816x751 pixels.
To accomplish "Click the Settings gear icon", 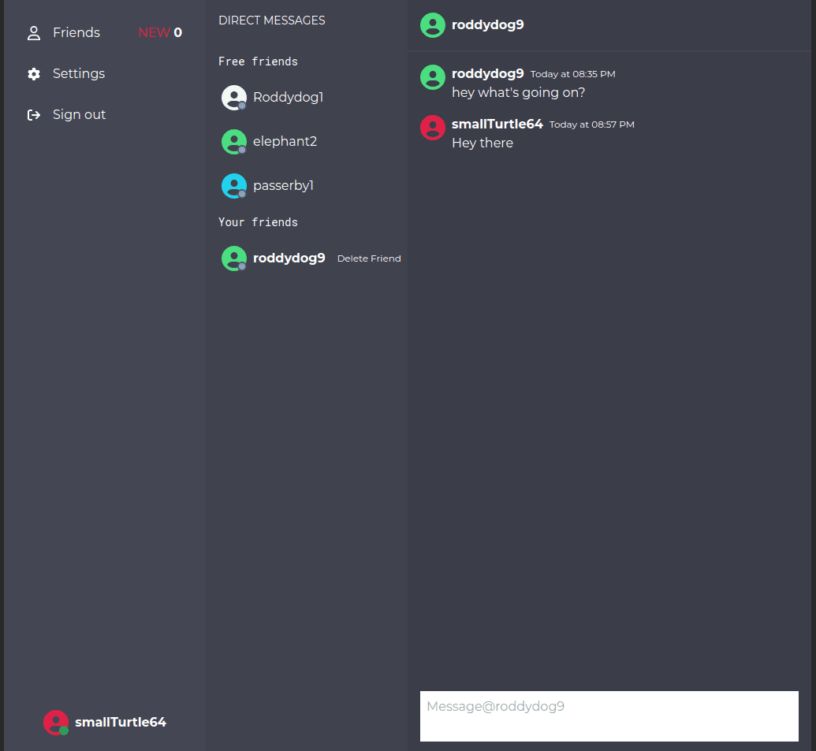I will [x=34, y=74].
